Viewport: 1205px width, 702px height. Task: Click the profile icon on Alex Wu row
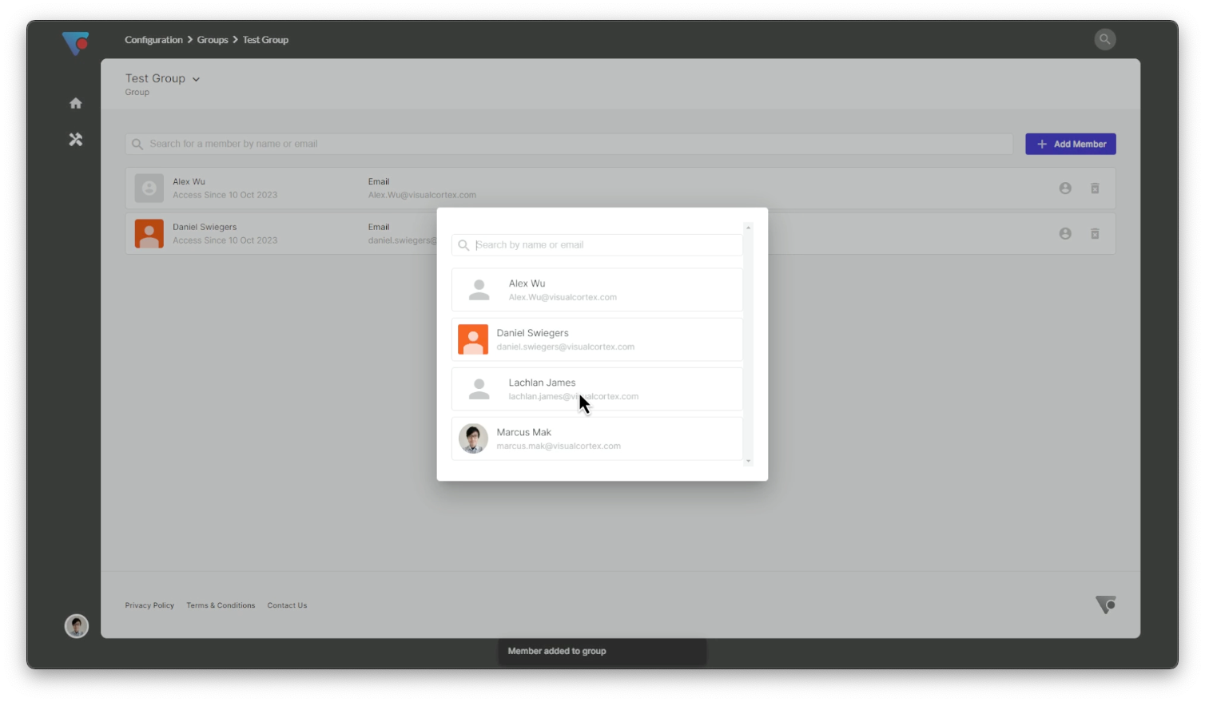click(1065, 188)
